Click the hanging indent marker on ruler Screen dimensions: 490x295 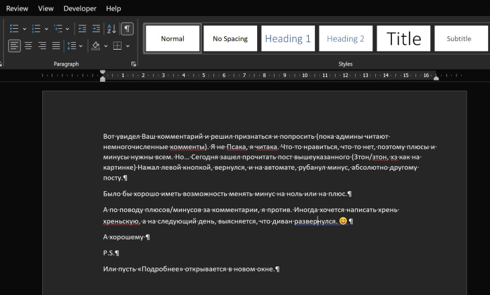(103, 77)
